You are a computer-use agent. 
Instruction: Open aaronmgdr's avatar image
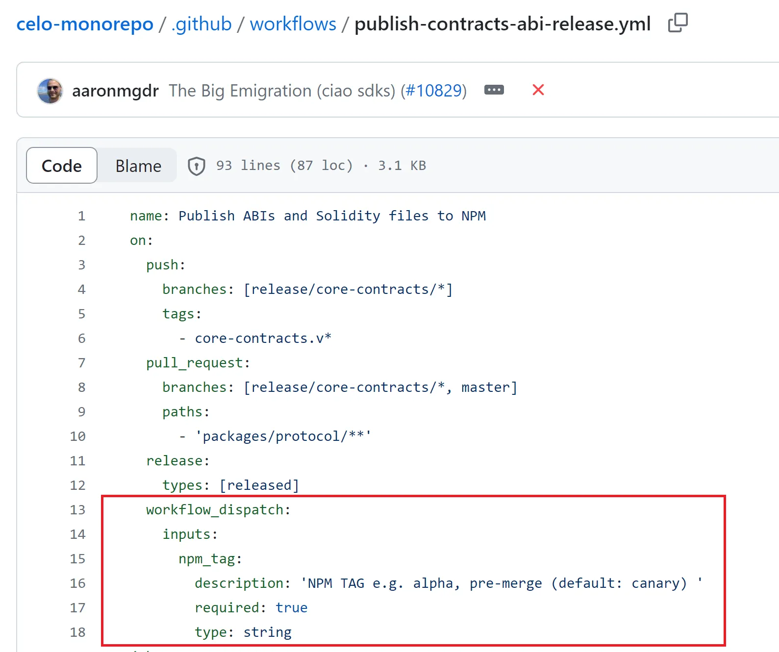(x=50, y=91)
